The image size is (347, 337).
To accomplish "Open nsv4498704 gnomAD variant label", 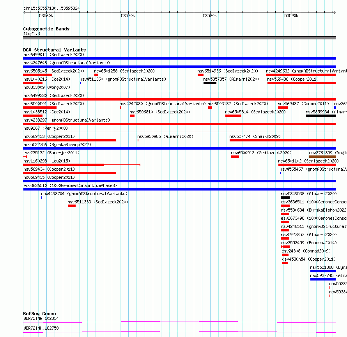I will tap(84, 194).
